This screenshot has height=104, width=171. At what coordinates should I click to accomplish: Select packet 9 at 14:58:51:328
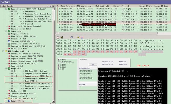click(x=113, y=27)
